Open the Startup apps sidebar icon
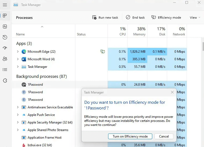 point(5,48)
